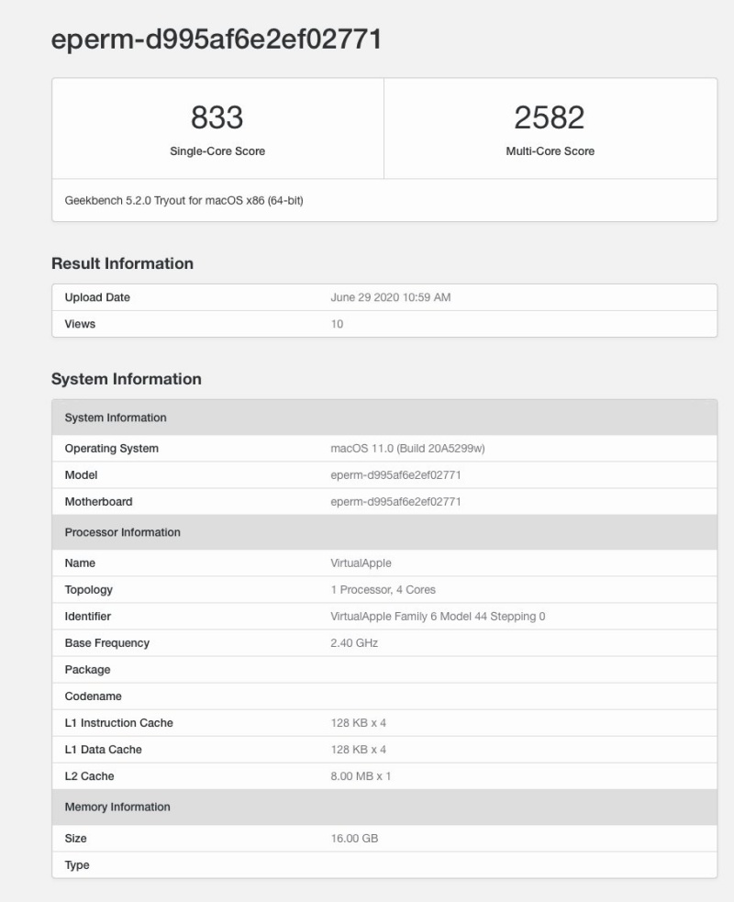Select the views count 10
734x902 pixels.
pos(337,324)
